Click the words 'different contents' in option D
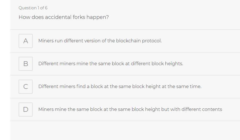Viewport: 240px width, 140px height. [202, 109]
